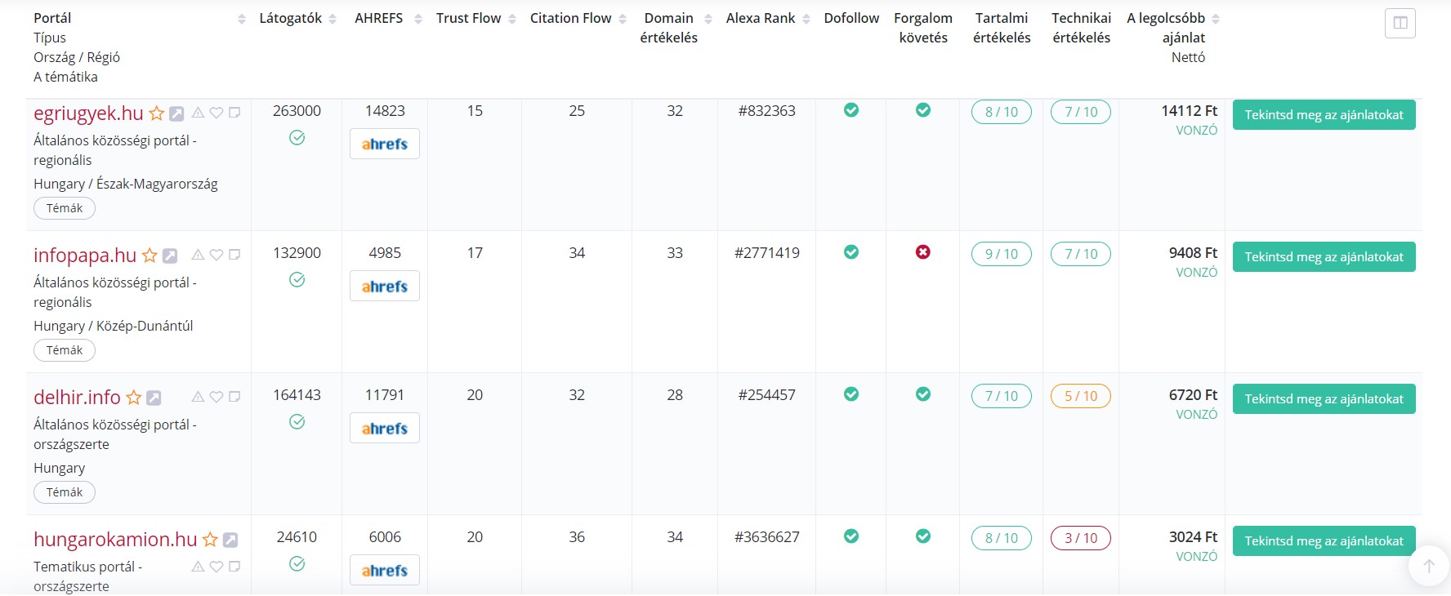Sort table by AHREFS column
1451x596 pixels.
(418, 19)
